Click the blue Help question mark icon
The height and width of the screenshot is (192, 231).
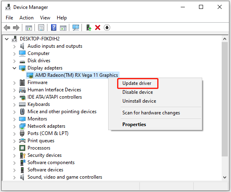(53, 27)
